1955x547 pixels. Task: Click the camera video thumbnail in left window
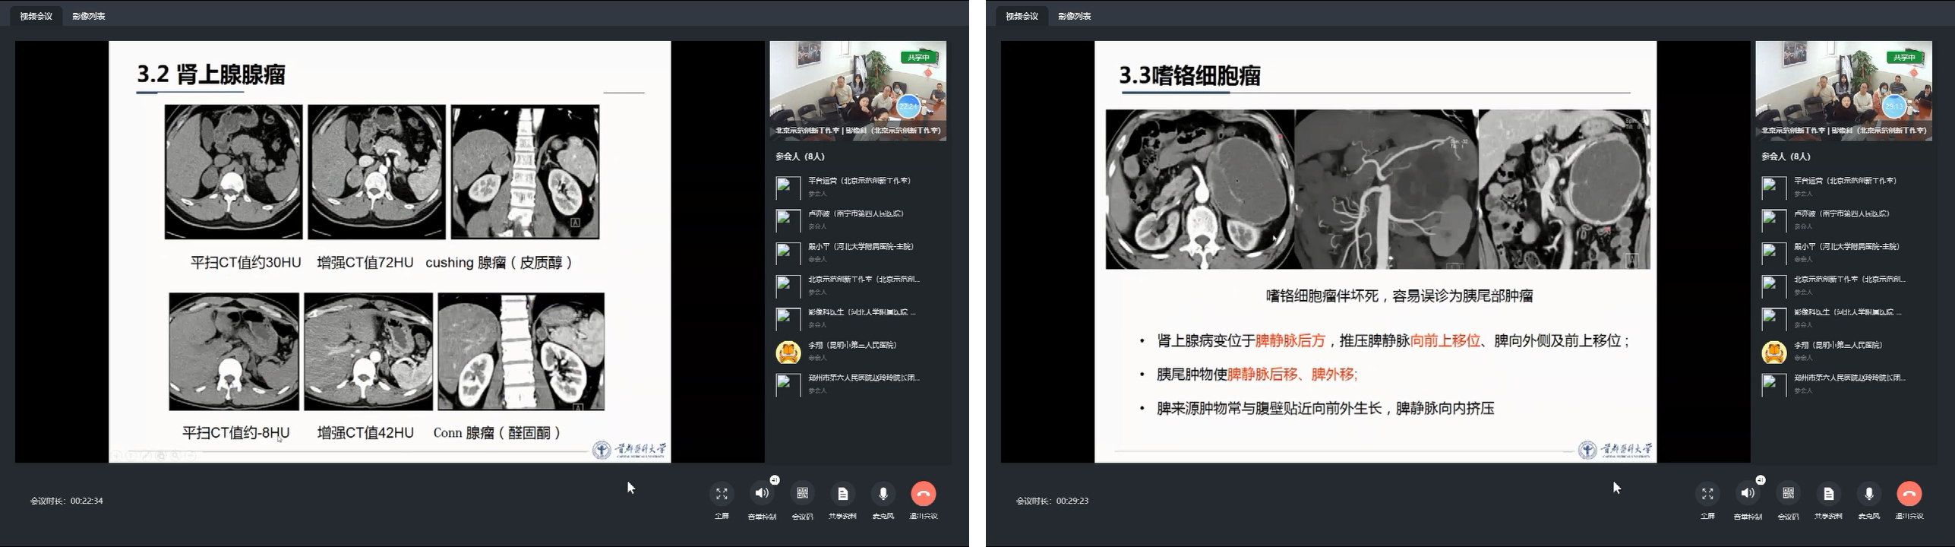(x=858, y=90)
